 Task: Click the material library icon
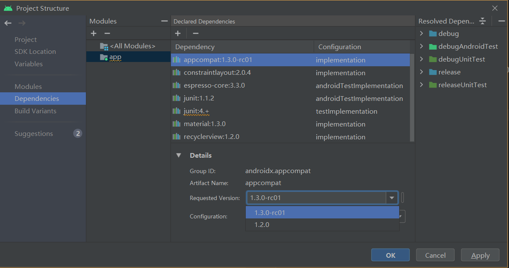(x=177, y=124)
